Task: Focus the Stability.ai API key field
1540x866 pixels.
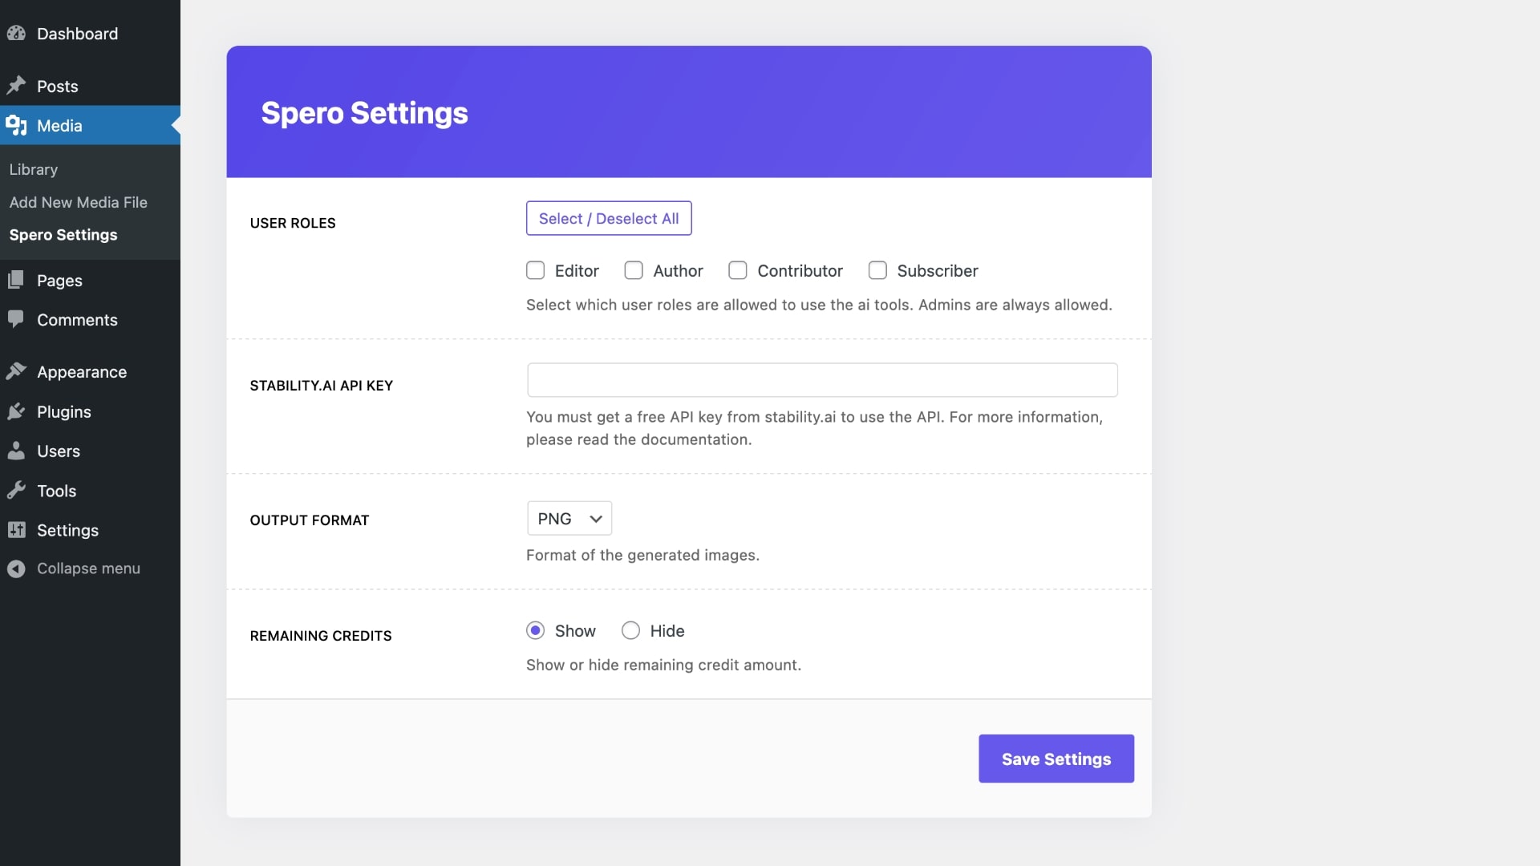Action: [x=821, y=380]
